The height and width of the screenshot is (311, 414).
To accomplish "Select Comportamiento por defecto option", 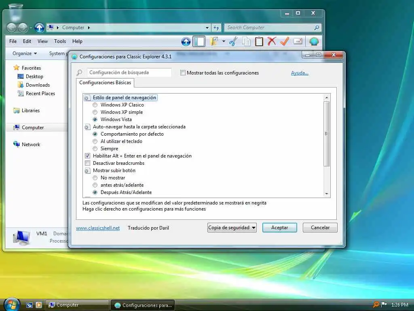I will 95,134.
